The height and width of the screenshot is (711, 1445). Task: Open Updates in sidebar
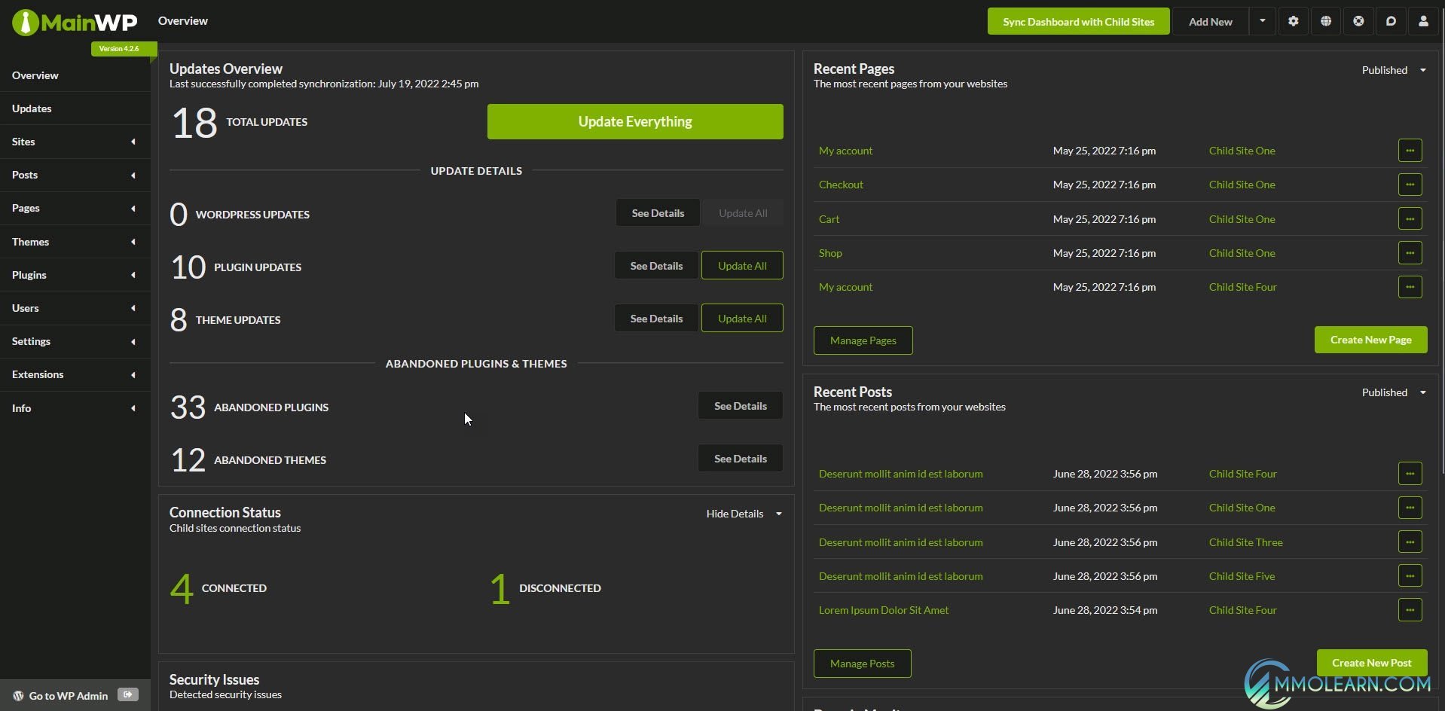[x=75, y=108]
